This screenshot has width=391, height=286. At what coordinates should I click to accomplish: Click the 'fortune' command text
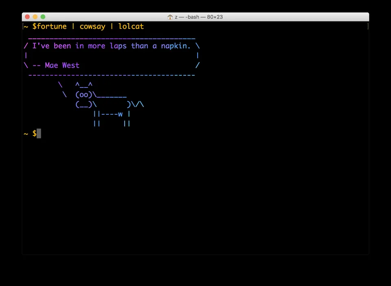(52, 26)
